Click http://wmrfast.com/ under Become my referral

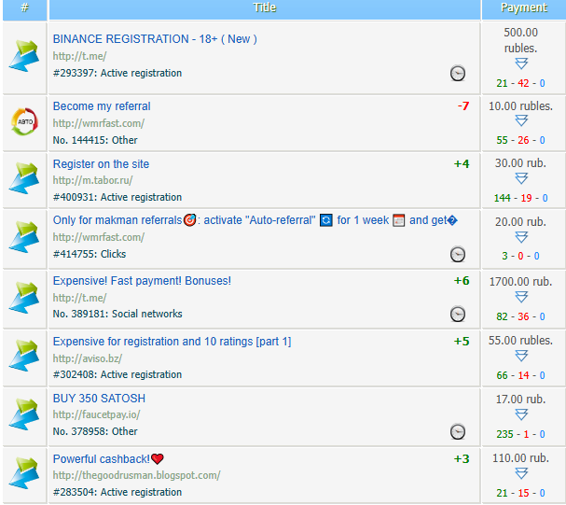(x=99, y=123)
